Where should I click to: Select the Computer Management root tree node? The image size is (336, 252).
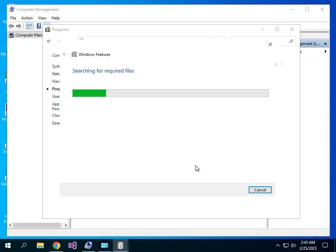(x=26, y=35)
